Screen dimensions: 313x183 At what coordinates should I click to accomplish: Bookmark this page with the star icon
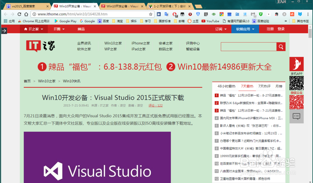pyautogui.click(x=151, y=14)
